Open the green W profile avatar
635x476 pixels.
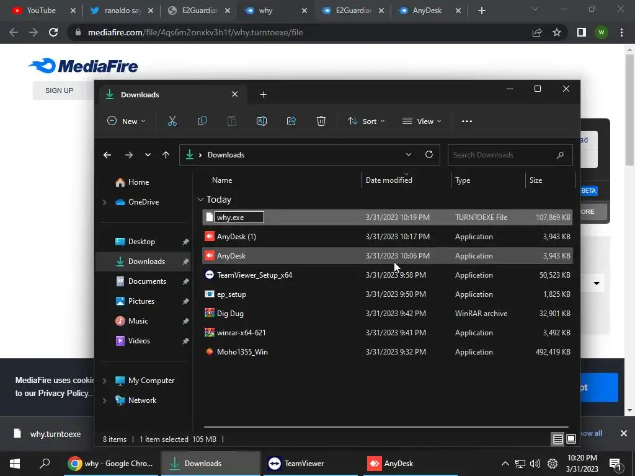[x=602, y=32]
